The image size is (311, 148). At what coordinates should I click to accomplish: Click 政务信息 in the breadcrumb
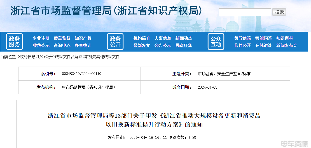tap(27, 57)
